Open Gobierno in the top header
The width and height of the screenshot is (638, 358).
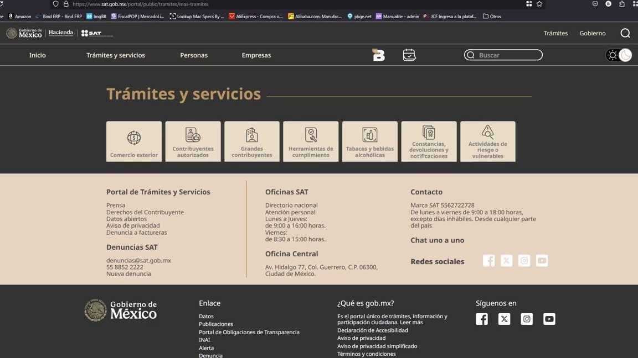(x=593, y=33)
